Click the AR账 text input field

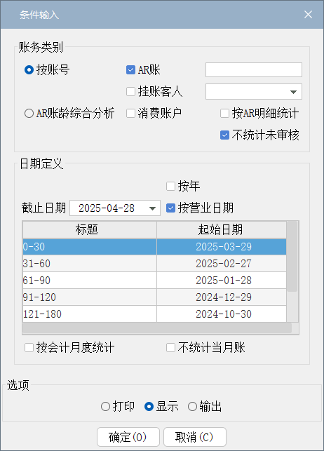point(254,70)
